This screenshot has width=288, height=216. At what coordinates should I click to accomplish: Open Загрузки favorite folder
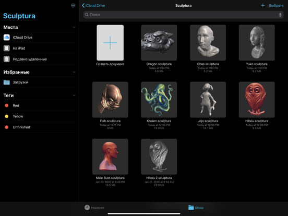coord(40,82)
